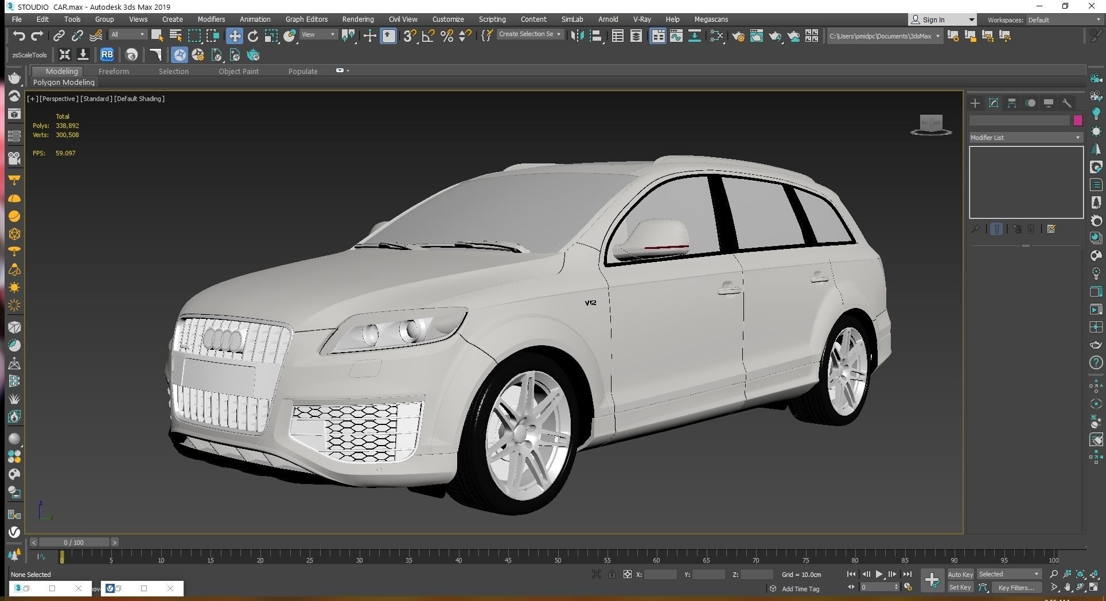Click the Pan View hand icon
The width and height of the screenshot is (1106, 601).
1068,587
